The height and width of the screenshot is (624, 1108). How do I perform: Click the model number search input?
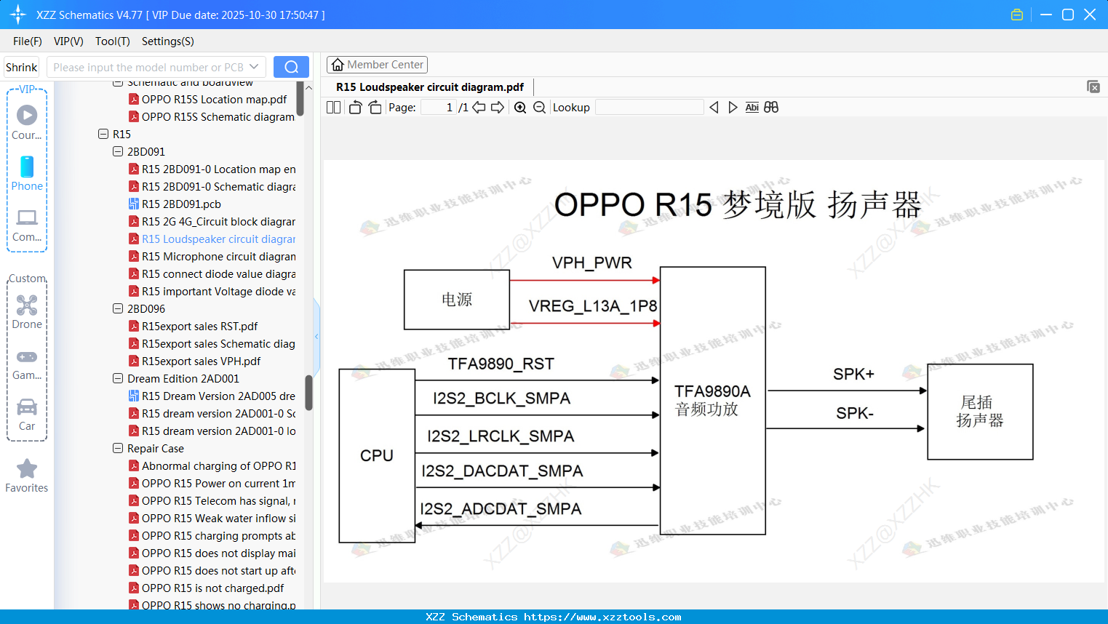[x=149, y=67]
